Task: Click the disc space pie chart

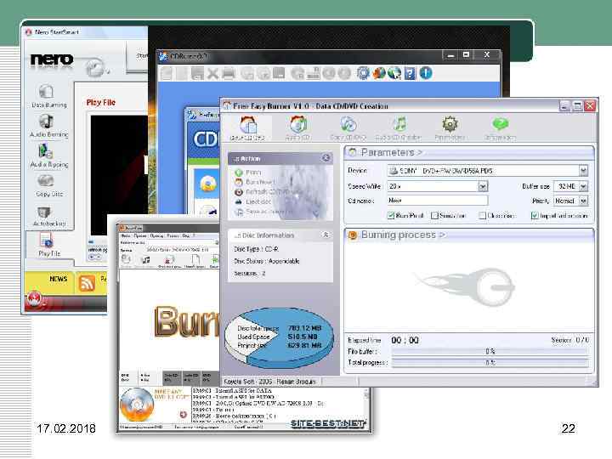Action: pos(280,338)
